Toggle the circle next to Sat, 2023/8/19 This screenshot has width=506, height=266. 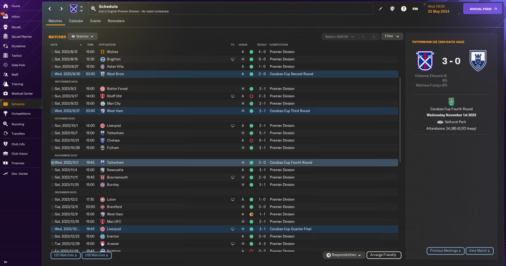tap(53, 59)
